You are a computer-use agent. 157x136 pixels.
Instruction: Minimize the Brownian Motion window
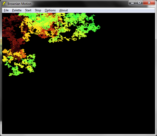click(x=133, y=3)
